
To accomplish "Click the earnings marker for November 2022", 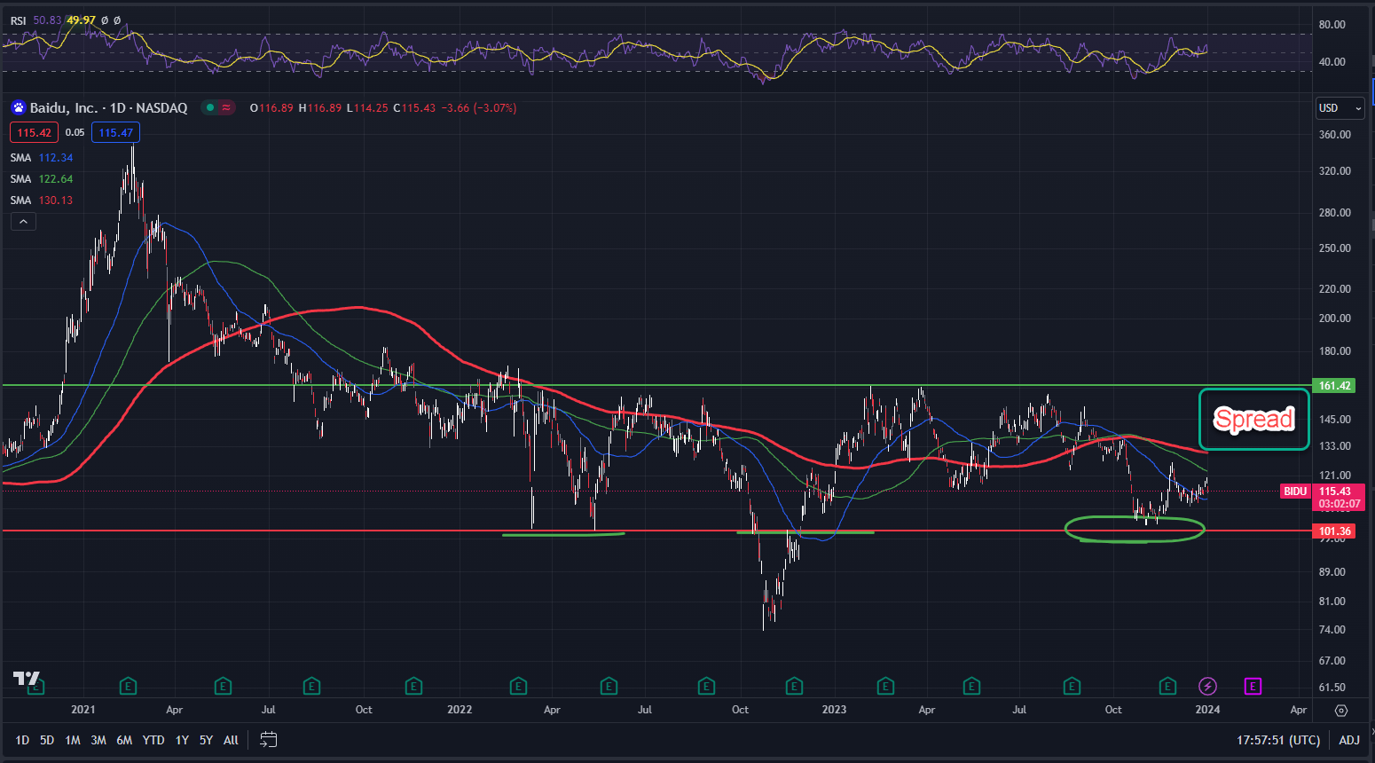I will (794, 686).
